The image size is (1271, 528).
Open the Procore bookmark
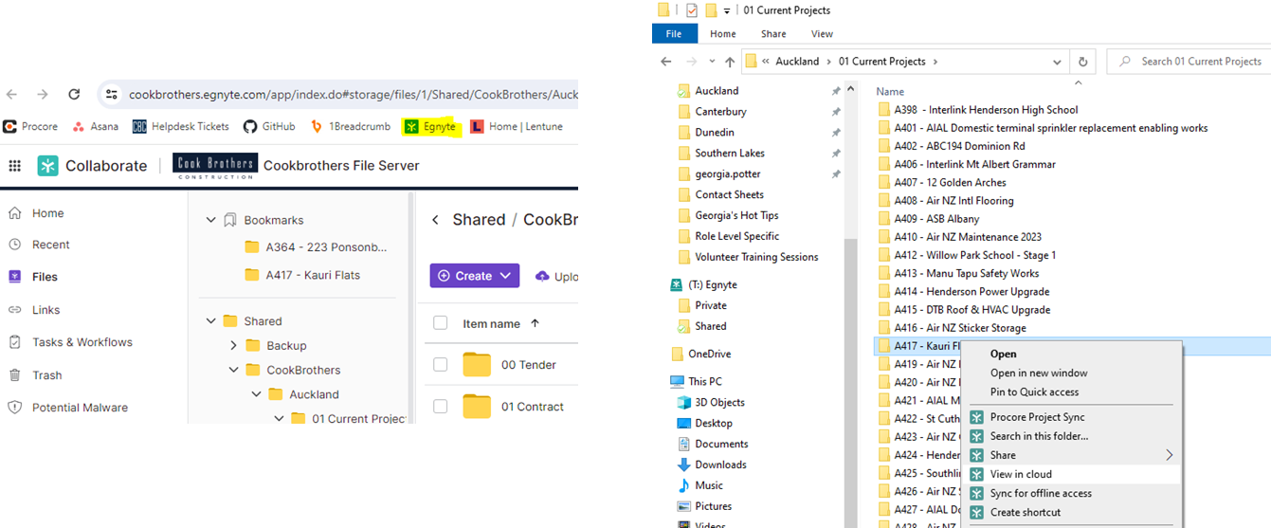30,126
